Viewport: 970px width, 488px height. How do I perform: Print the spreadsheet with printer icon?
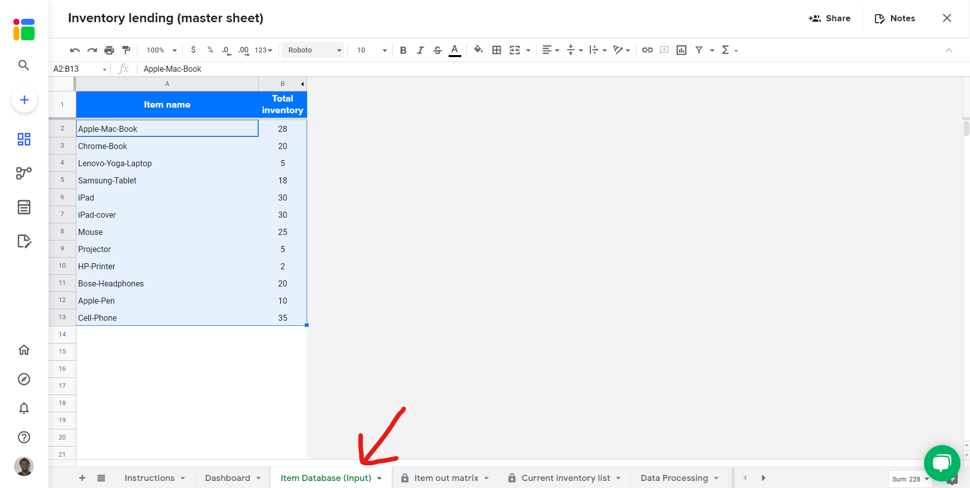[109, 50]
